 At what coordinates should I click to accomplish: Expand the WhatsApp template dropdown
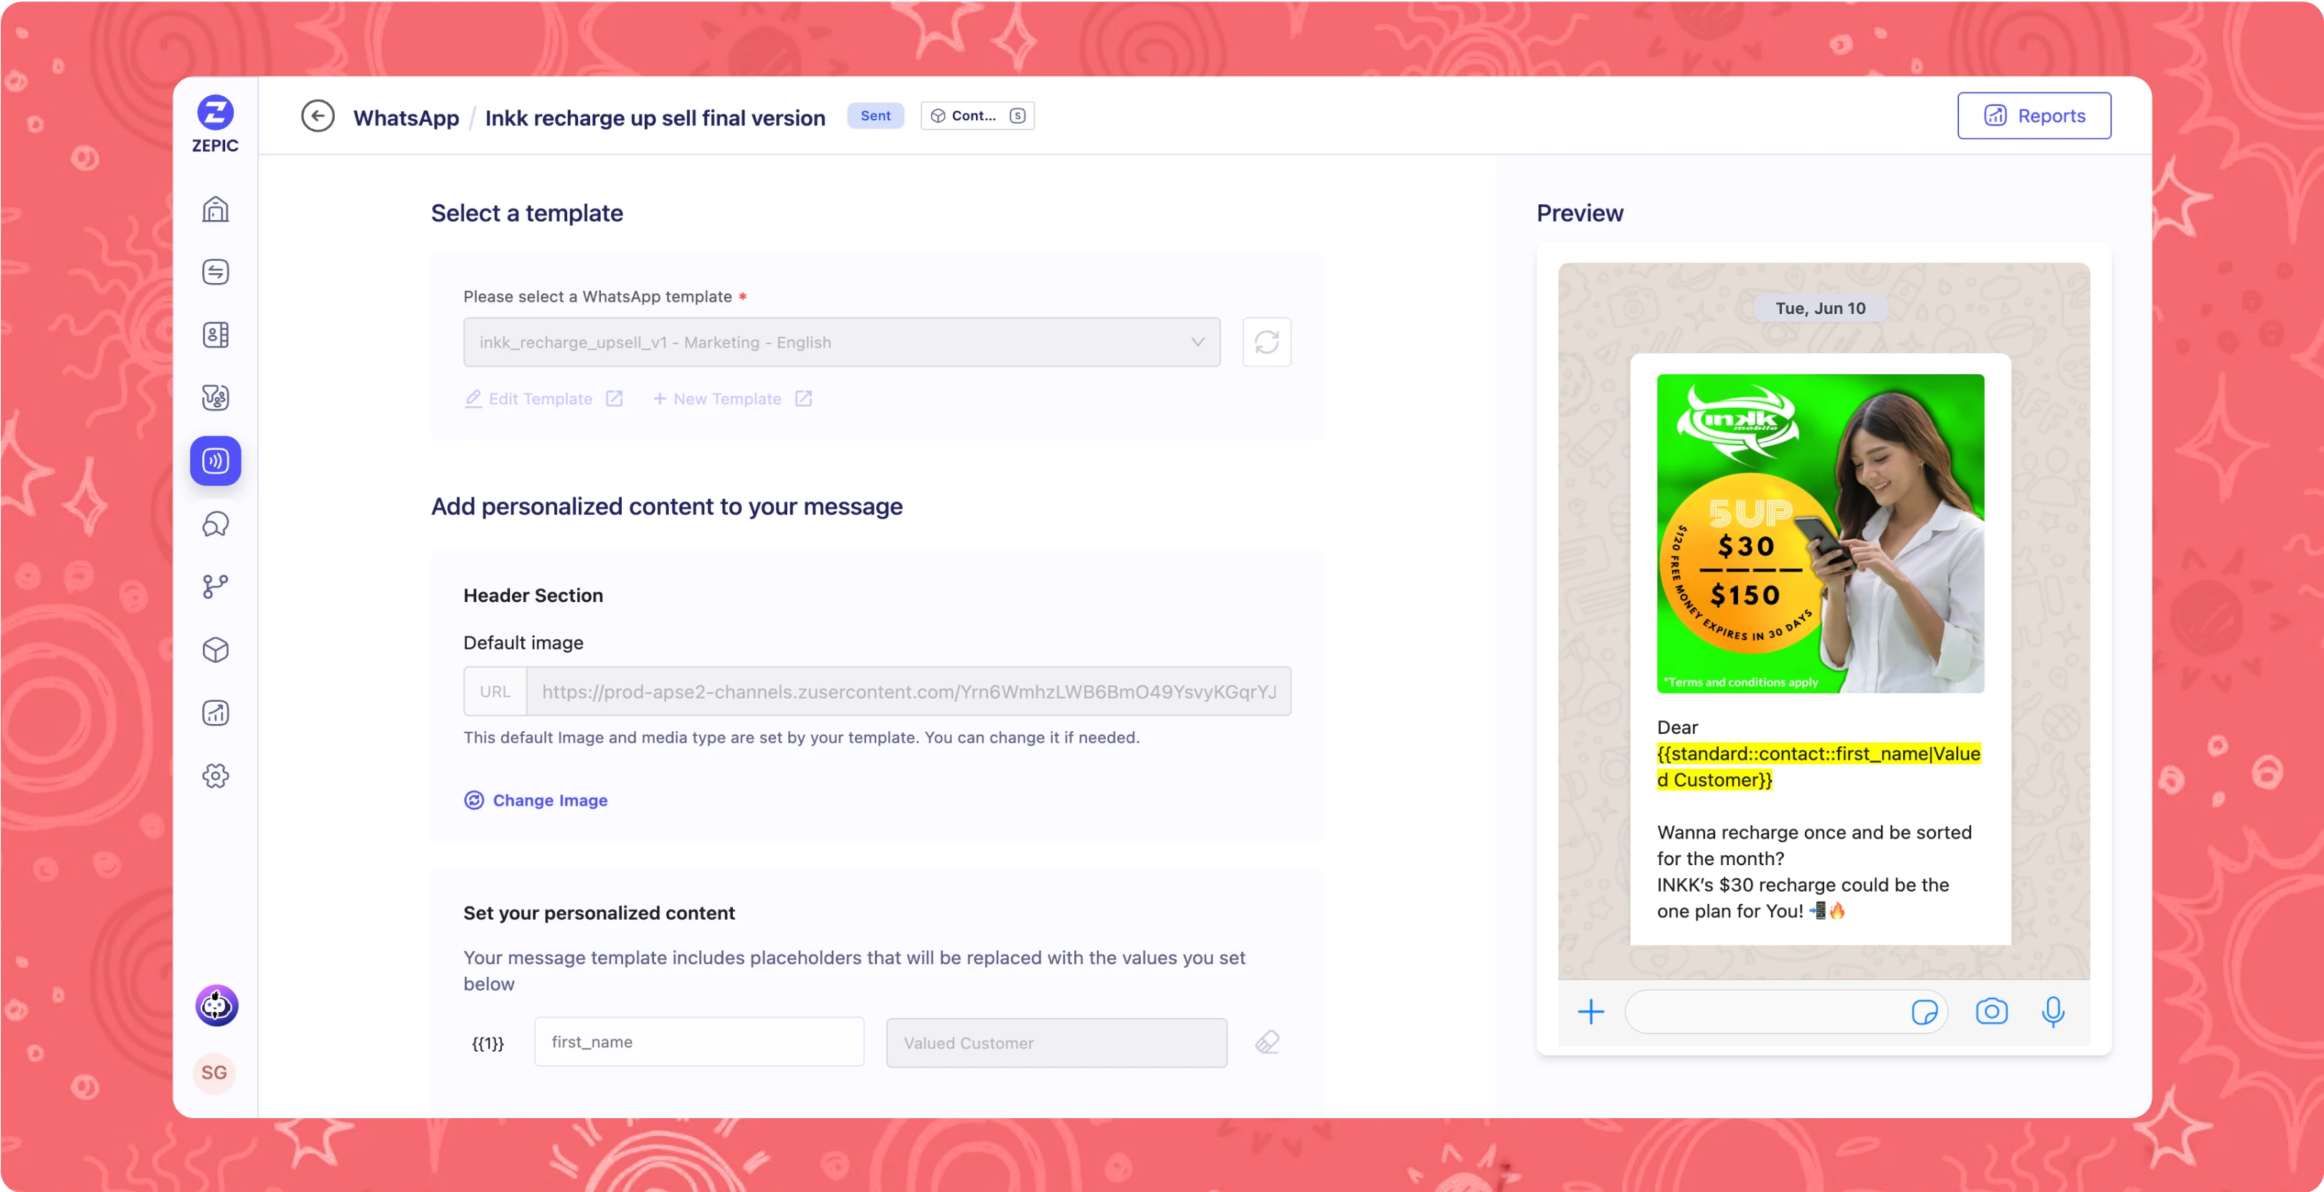[x=842, y=342]
